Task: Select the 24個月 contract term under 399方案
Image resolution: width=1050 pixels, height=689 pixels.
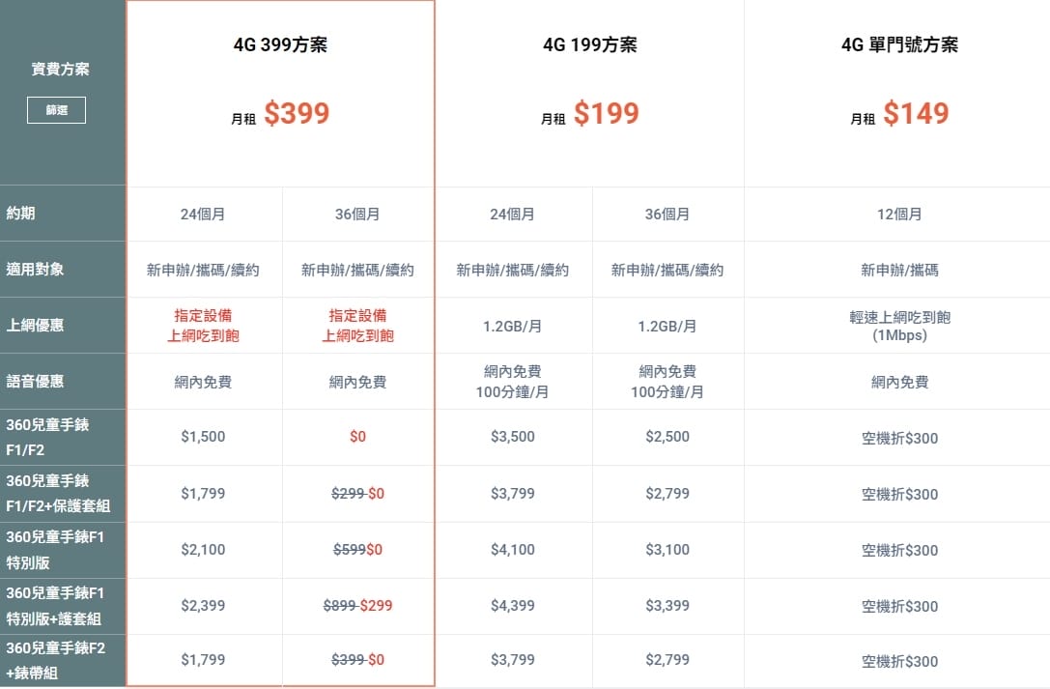Action: click(x=204, y=214)
